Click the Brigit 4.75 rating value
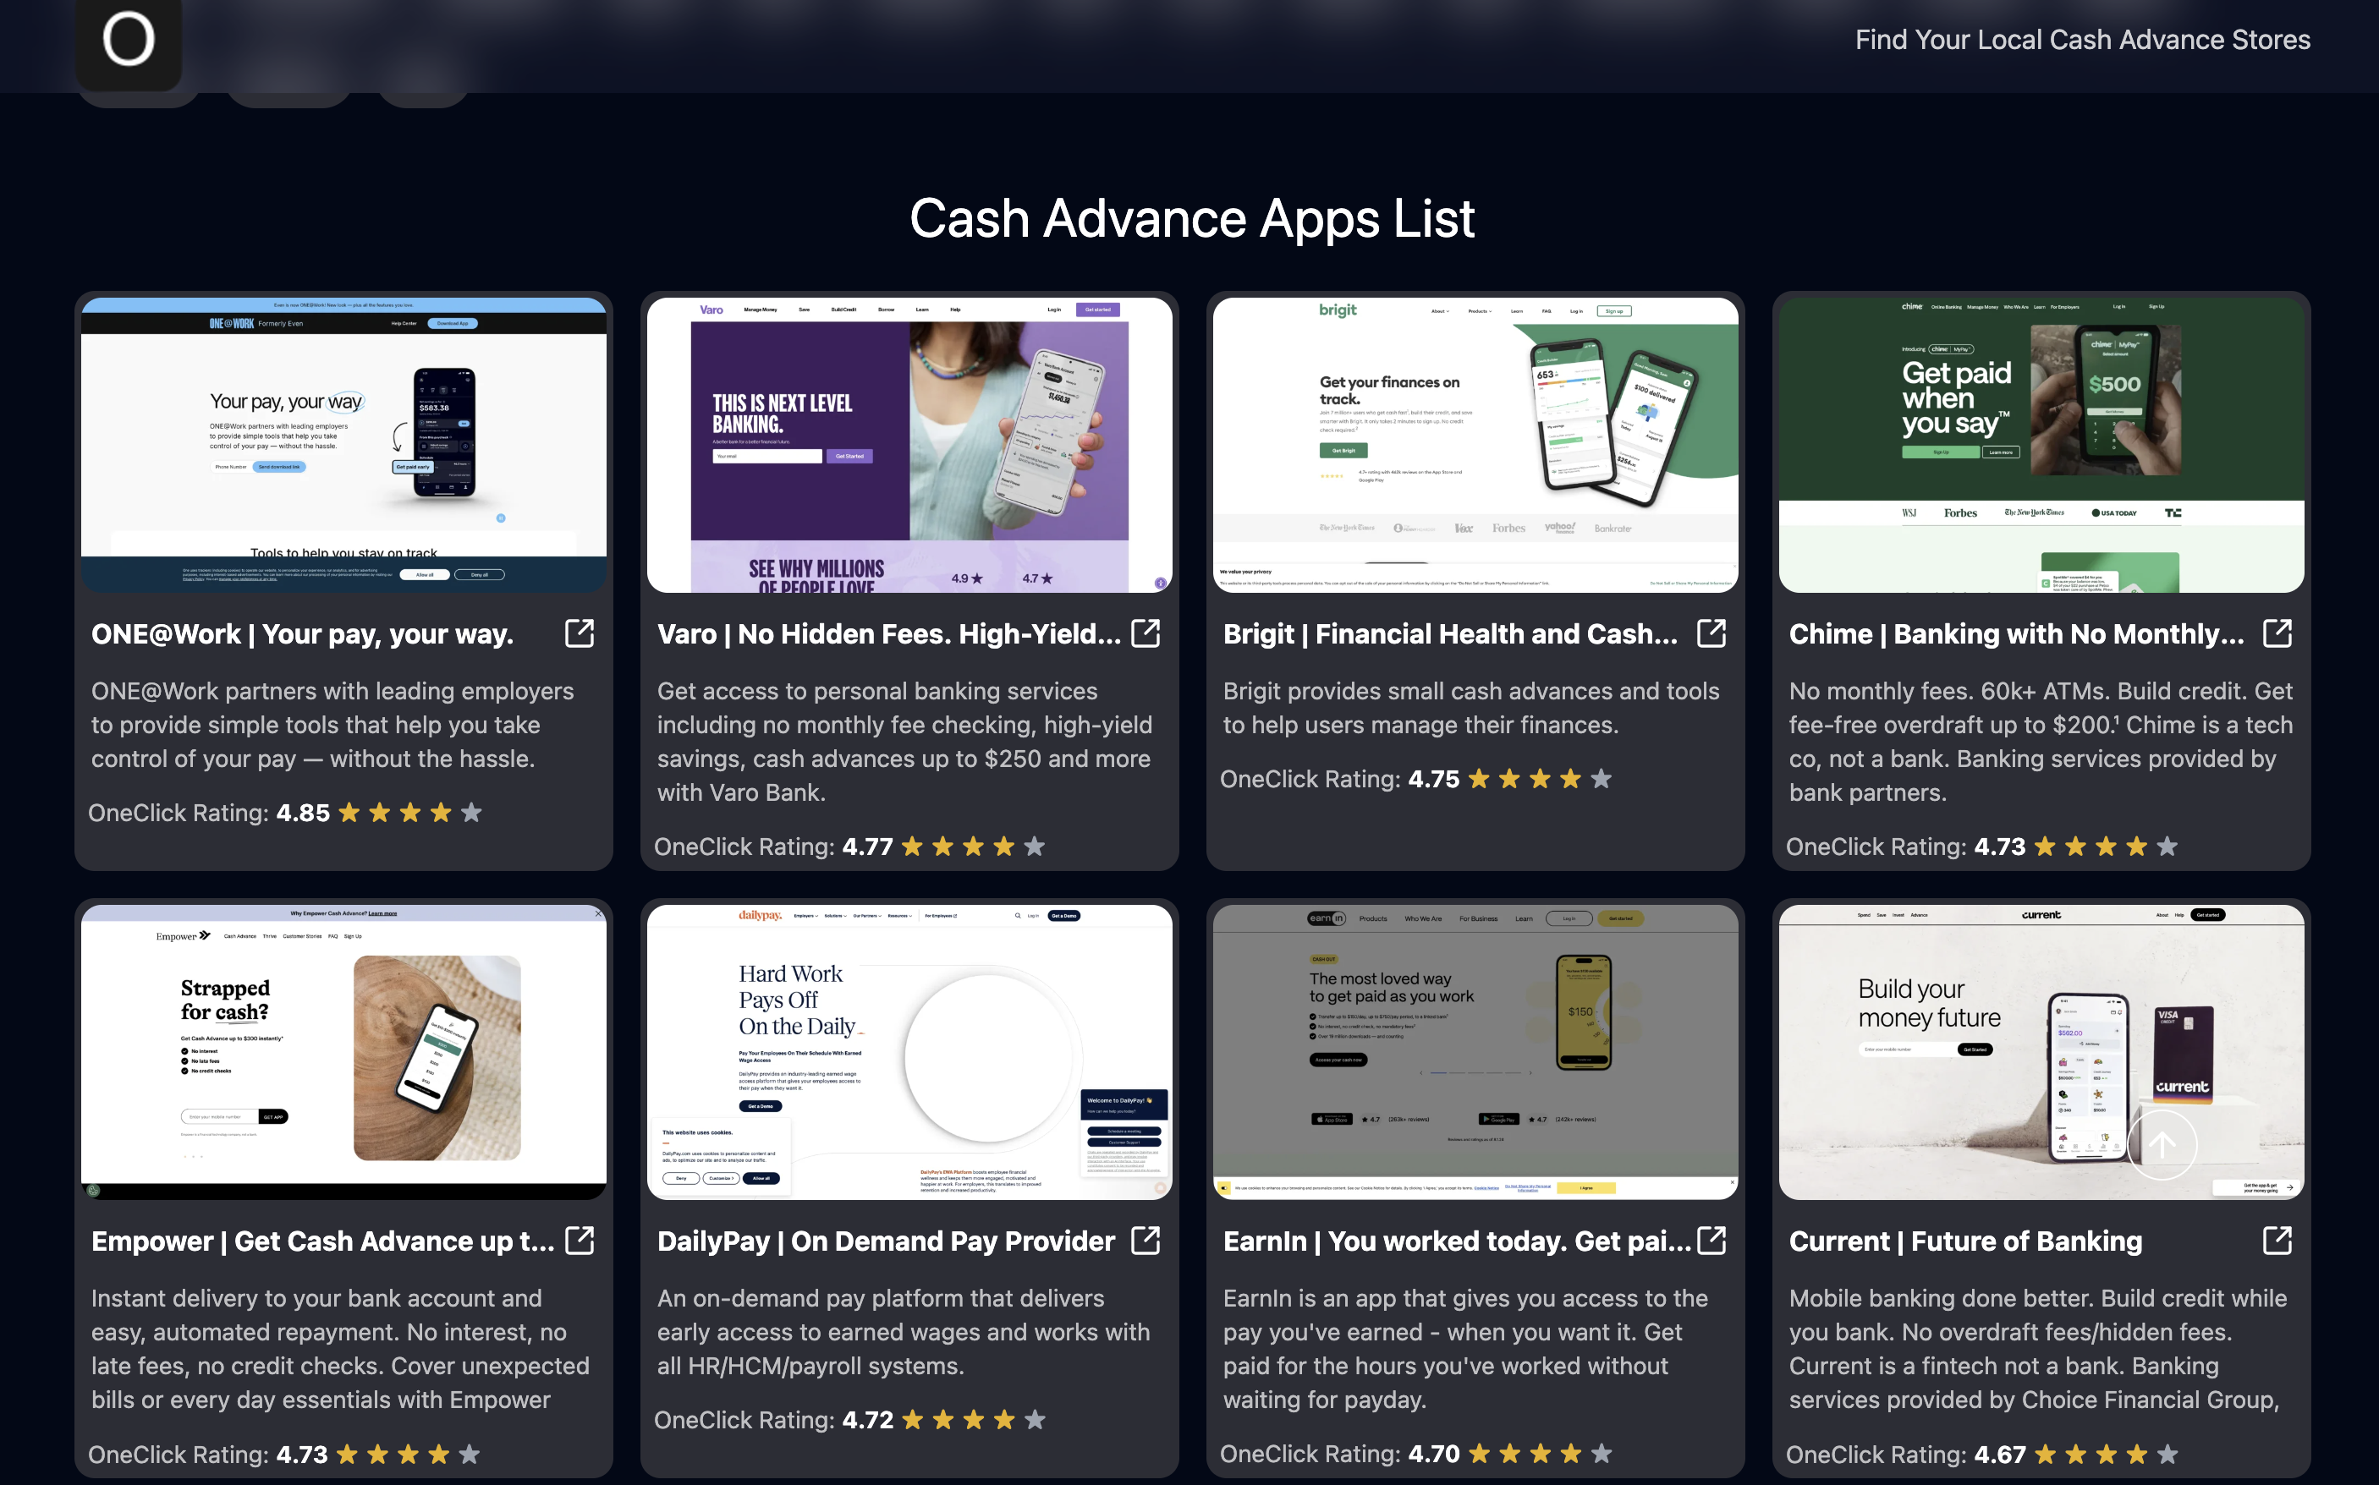Screen dimensions: 2379x1485 point(1434,779)
